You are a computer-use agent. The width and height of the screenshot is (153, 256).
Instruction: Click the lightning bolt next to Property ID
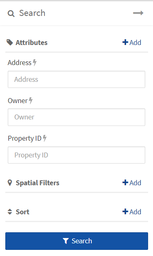point(44,138)
